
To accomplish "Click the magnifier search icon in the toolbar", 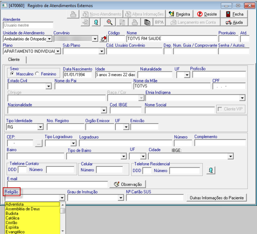I will pyautogui.click(x=109, y=22).
